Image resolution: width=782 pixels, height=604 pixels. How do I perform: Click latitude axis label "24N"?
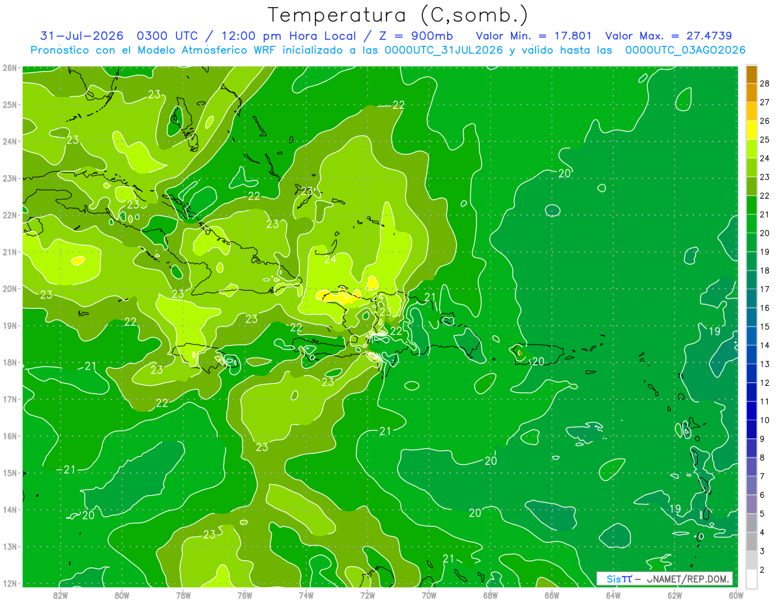coord(9,141)
